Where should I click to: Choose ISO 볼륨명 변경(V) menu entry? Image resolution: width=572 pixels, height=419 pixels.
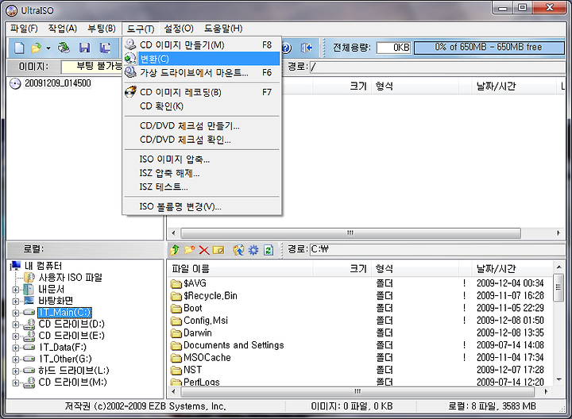[202, 206]
